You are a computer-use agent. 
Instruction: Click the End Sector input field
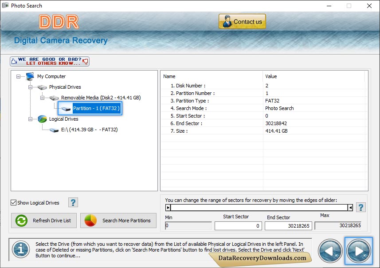pos(288,226)
